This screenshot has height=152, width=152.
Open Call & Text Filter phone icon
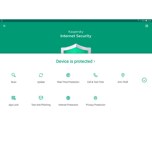pos(96,75)
